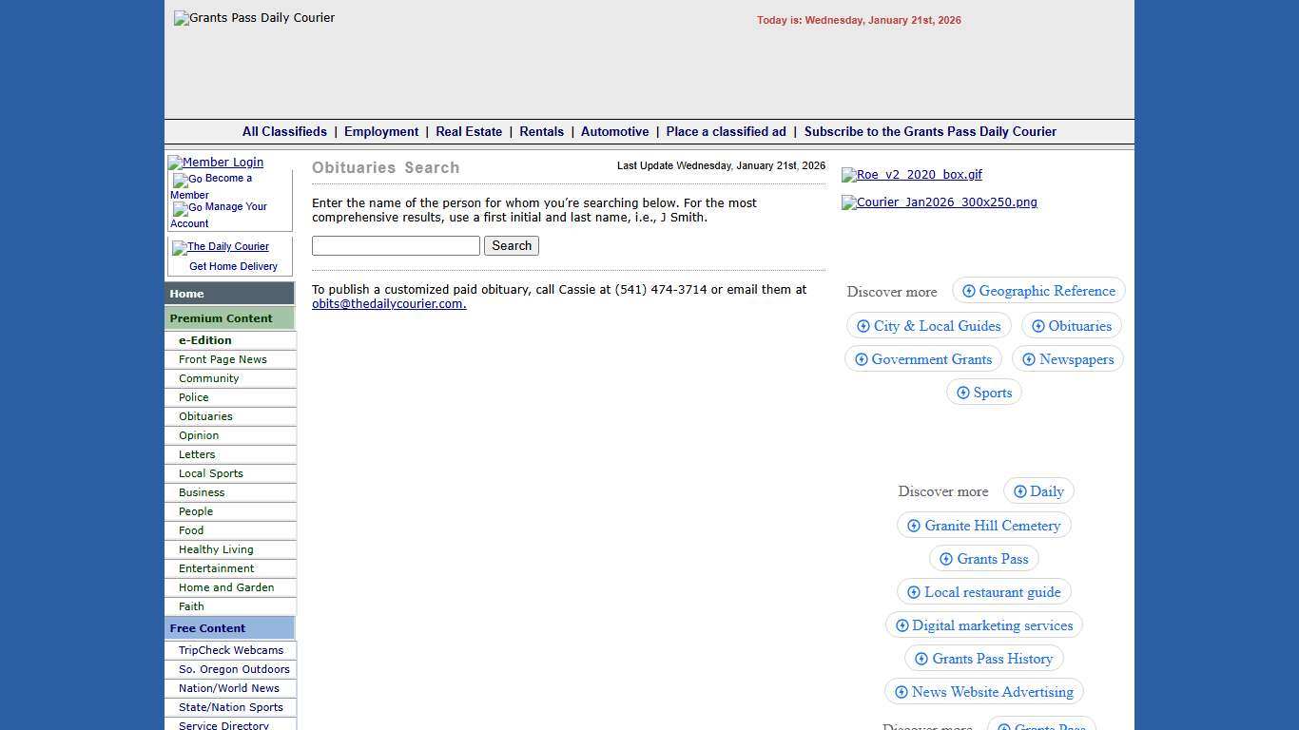Open the Get Home Delivery link
This screenshot has width=1299, height=730.
232,266
